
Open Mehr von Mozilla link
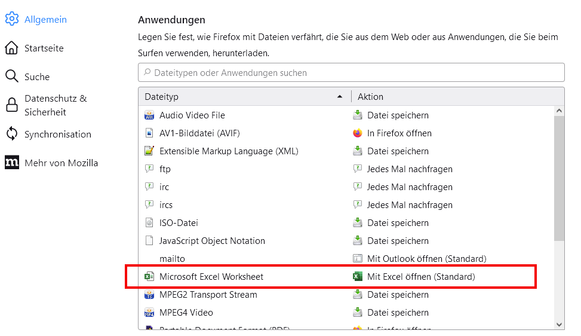[x=61, y=163]
